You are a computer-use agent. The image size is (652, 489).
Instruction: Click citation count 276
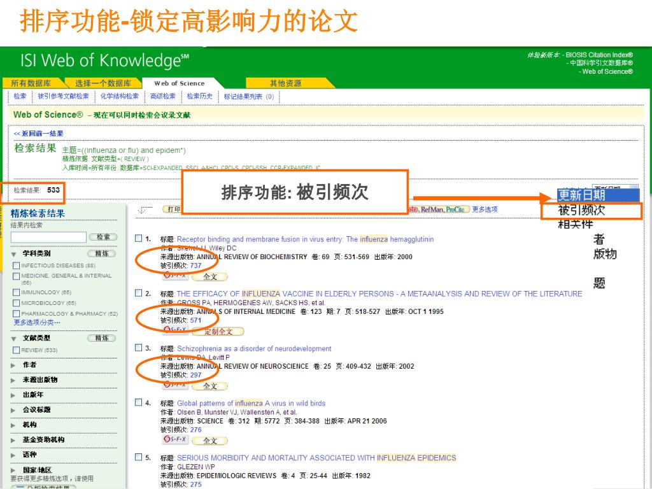(x=196, y=430)
